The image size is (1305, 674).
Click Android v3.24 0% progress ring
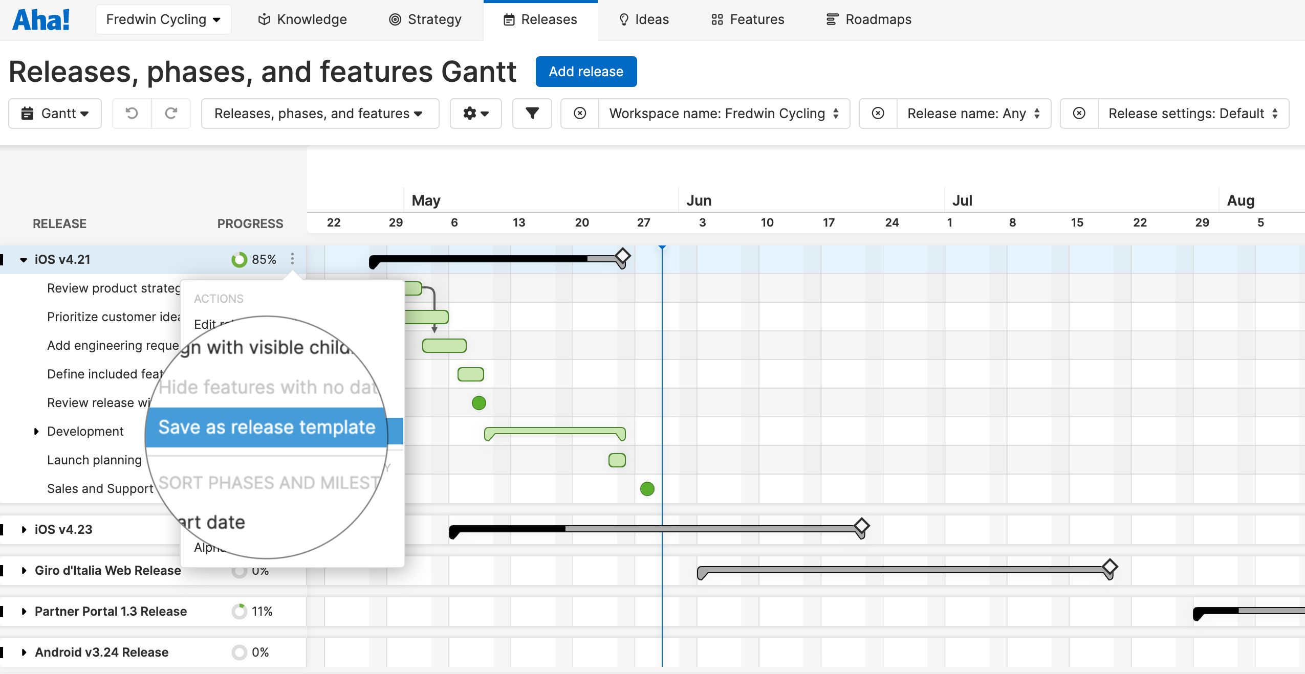click(239, 653)
